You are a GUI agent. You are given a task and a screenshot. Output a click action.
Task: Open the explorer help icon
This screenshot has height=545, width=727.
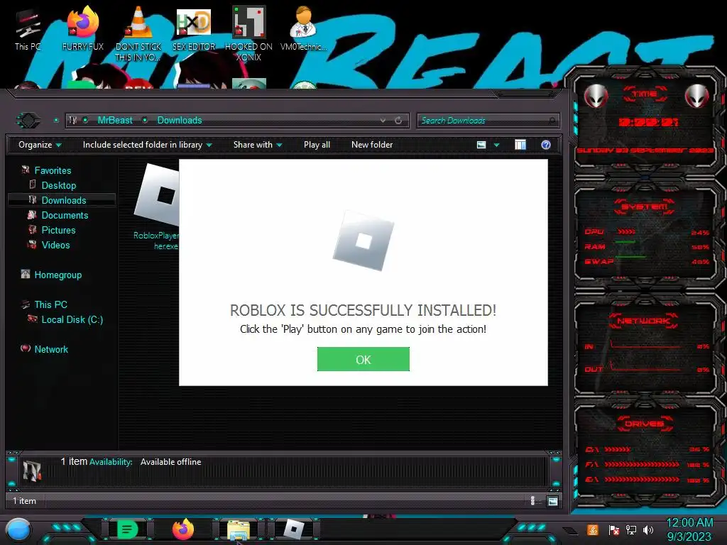coord(546,145)
